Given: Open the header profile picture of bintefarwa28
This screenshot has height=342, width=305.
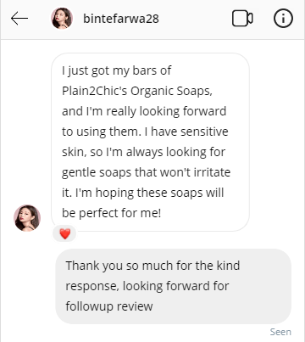Looking at the screenshot, I should click(x=62, y=19).
